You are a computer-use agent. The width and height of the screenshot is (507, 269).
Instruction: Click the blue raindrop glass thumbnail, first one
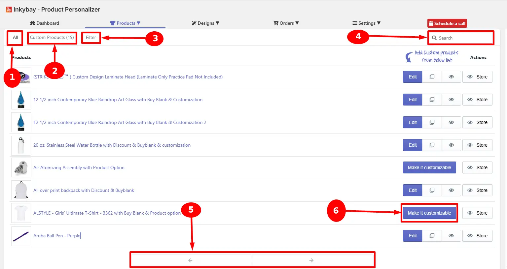tap(21, 100)
